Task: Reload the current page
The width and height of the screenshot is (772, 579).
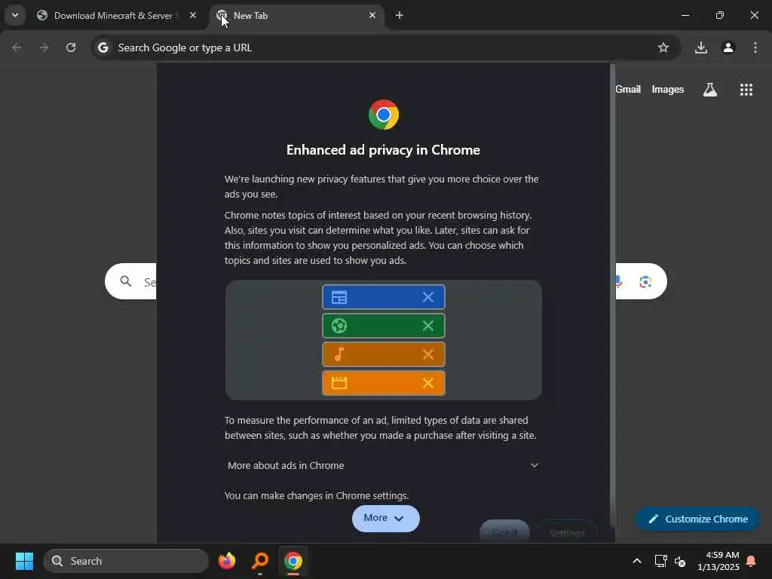Action: pos(71,47)
